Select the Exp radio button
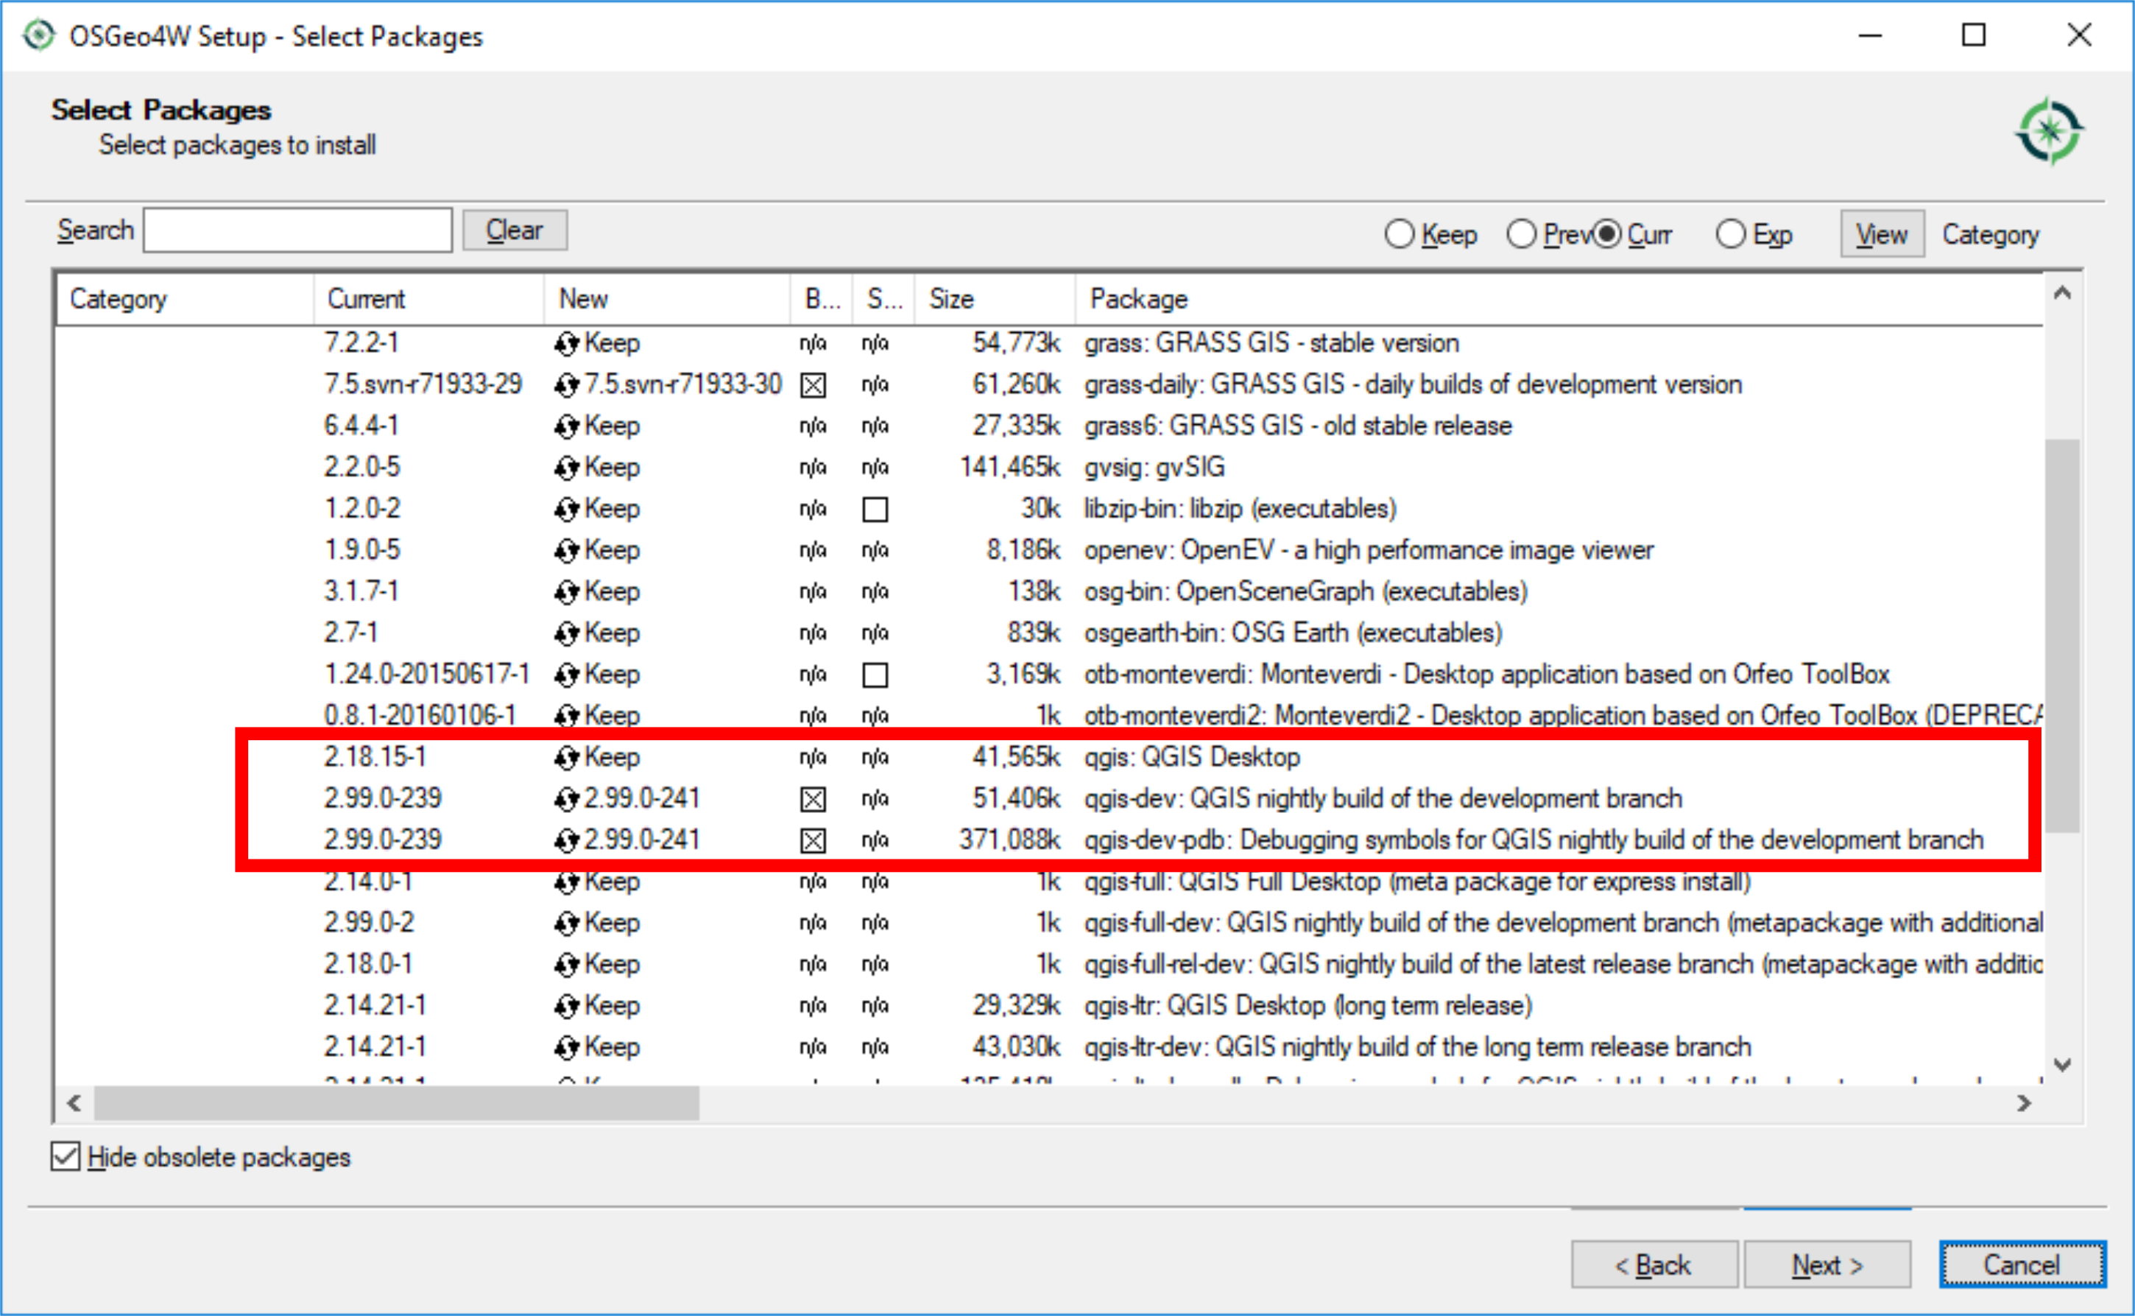This screenshot has width=2135, height=1316. 1730,234
